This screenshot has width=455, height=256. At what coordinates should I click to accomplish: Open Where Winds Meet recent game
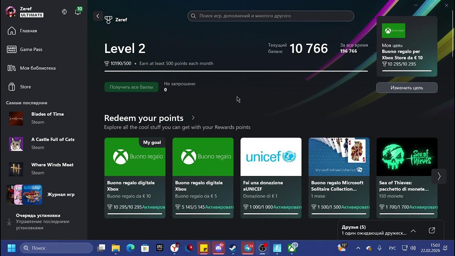tap(44, 169)
